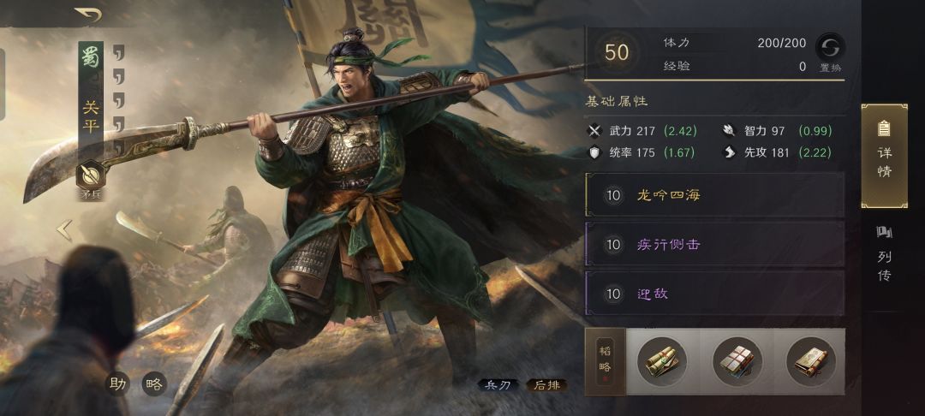
Task: Open the 助 assist round button
Action: click(117, 383)
